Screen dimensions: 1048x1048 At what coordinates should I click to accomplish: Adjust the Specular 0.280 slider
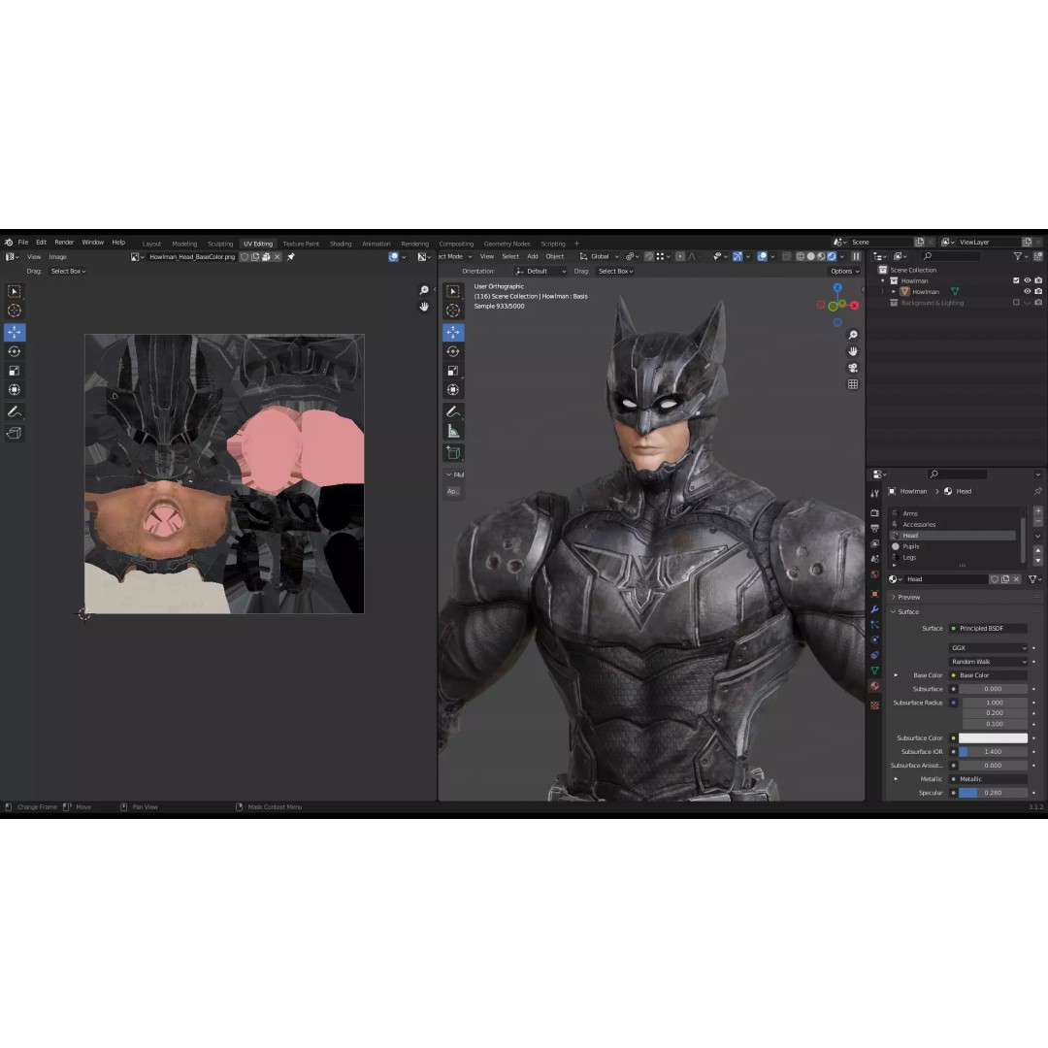coord(993,793)
